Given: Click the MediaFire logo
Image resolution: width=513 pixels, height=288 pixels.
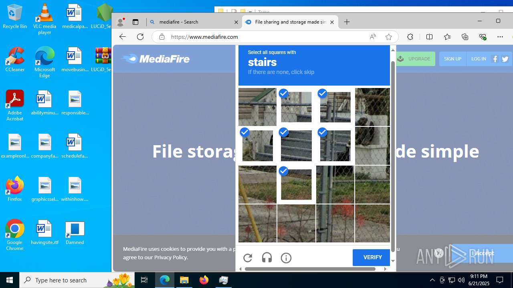Looking at the screenshot, I should point(155,59).
